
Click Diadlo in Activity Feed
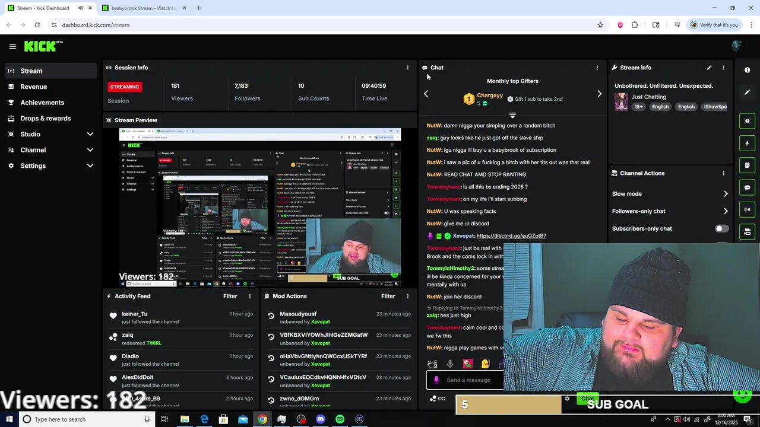pyautogui.click(x=130, y=356)
